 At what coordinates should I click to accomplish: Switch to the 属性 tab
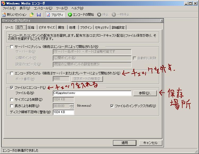pos(61,27)
